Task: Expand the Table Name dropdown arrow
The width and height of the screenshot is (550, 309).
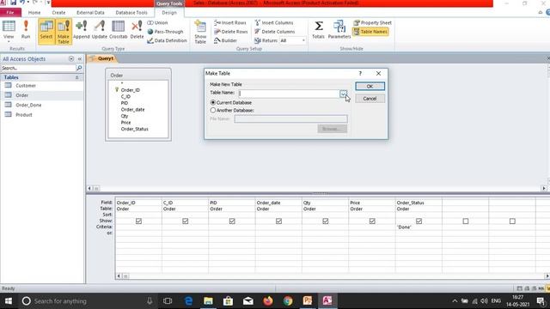Action: [x=343, y=94]
